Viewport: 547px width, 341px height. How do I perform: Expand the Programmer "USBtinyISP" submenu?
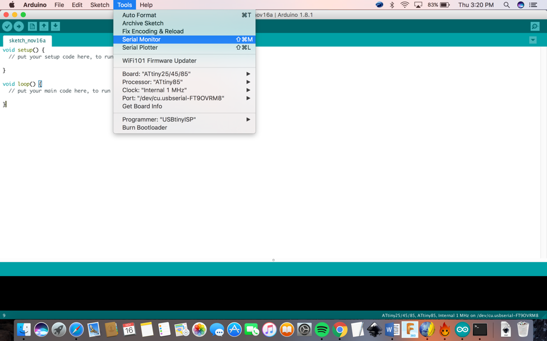[x=184, y=119]
